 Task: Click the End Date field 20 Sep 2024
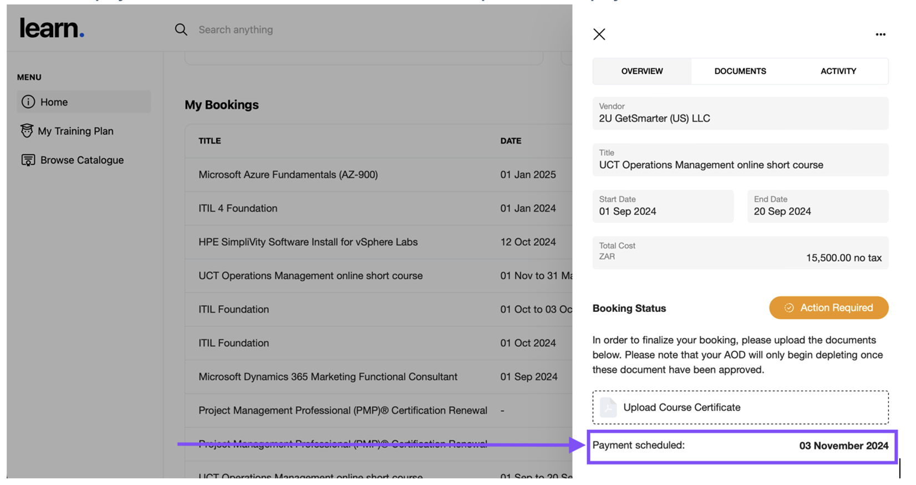pyautogui.click(x=818, y=206)
